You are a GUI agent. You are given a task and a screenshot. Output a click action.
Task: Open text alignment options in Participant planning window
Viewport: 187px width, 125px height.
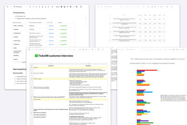(x=52, y=7)
